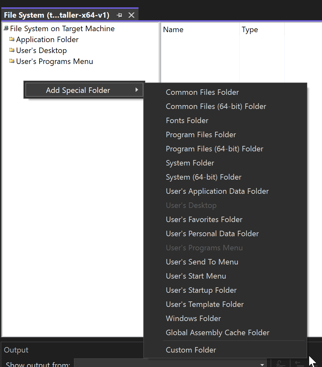Screen dimensions: 322x367
Task: Select Fonts Folder in the special folder list
Action: click(187, 121)
